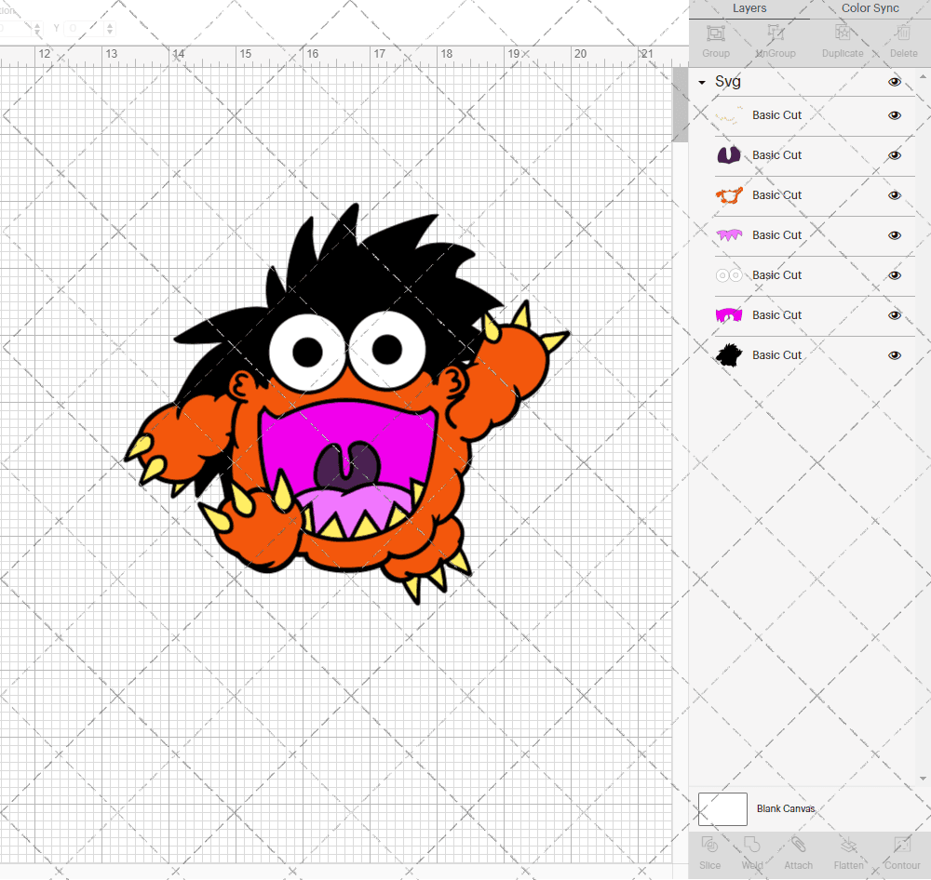Select the Contour tool
This screenshot has width=931, height=880.
901,852
